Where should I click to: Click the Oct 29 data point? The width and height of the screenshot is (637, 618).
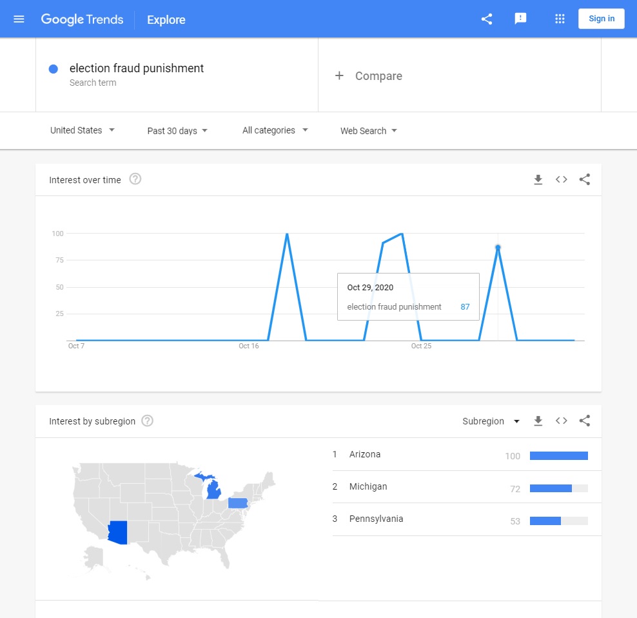click(498, 247)
